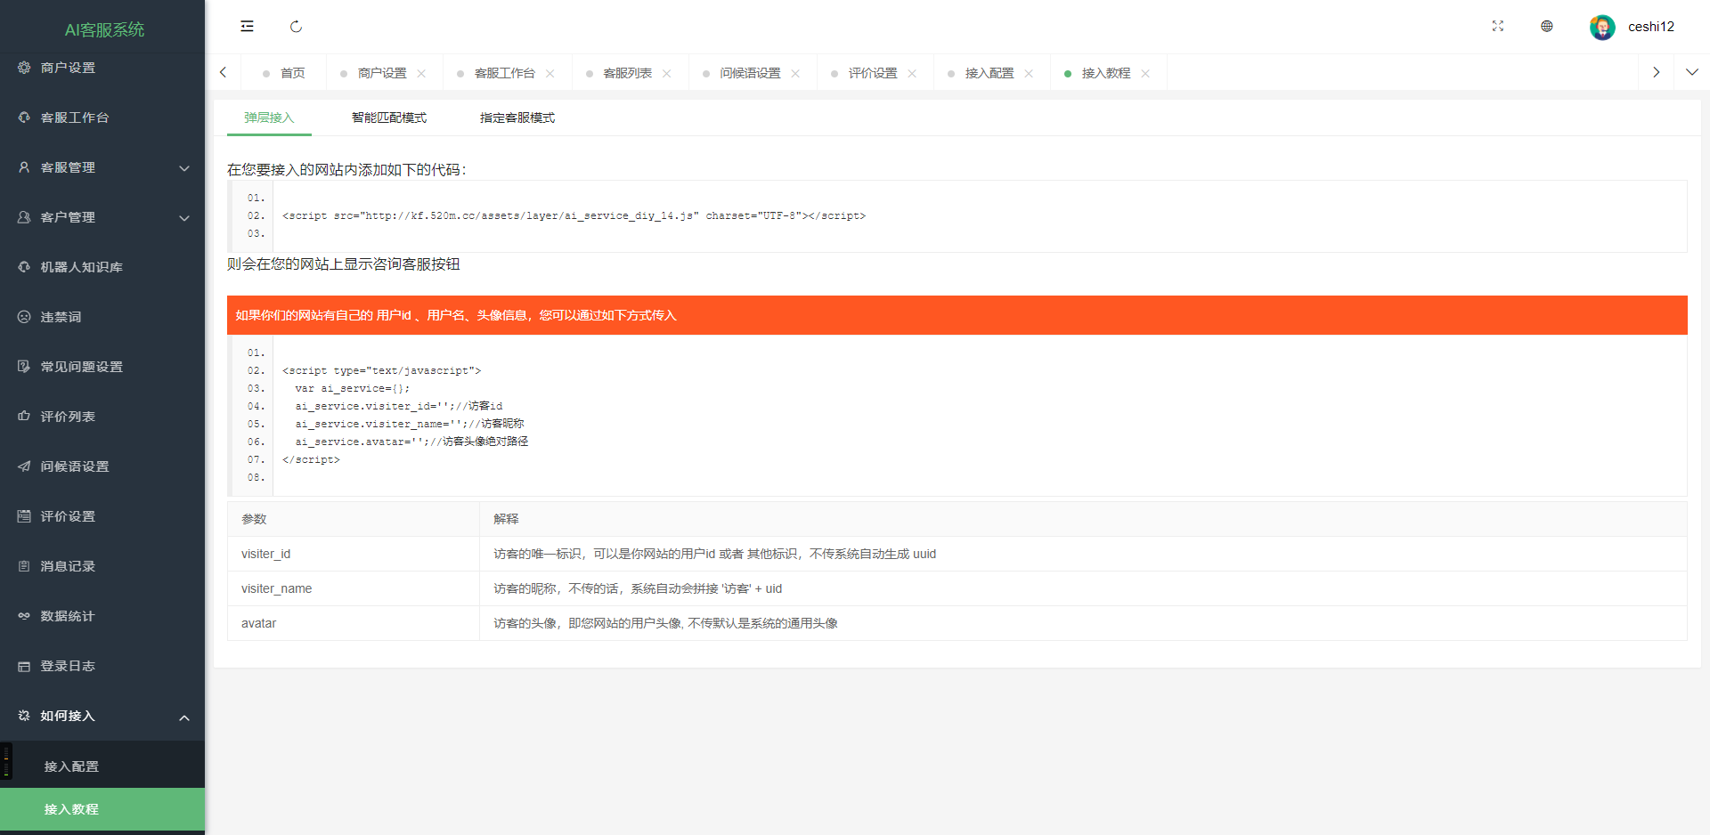The width and height of the screenshot is (1710, 835).
Task: Open the language globe icon
Action: pyautogui.click(x=1547, y=27)
